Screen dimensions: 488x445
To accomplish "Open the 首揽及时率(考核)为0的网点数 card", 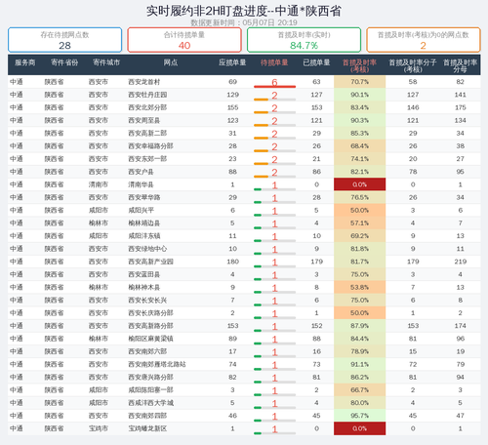I will pos(424,40).
